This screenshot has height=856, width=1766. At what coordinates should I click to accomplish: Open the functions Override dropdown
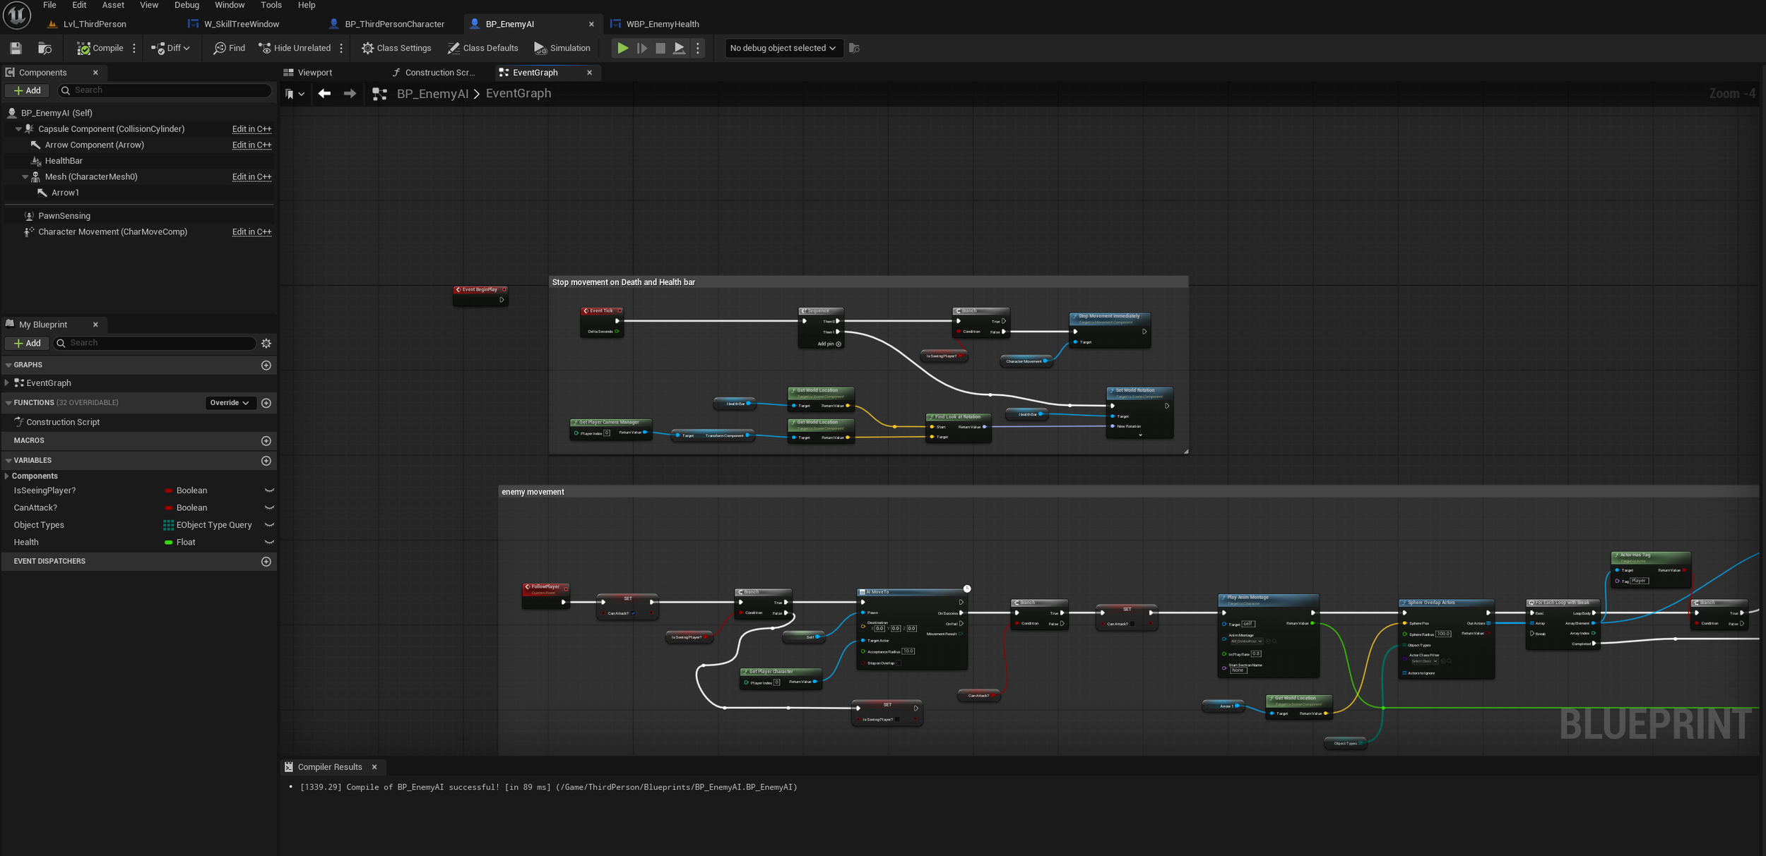pos(230,402)
